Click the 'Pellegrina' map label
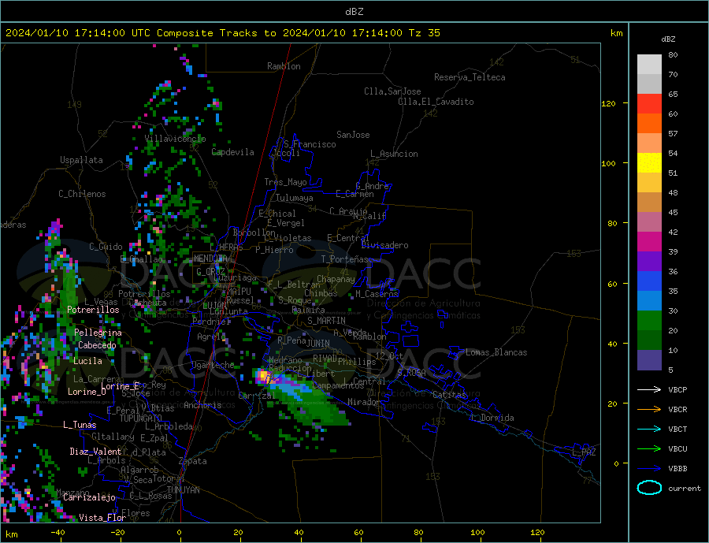The width and height of the screenshot is (709, 543). [x=98, y=333]
